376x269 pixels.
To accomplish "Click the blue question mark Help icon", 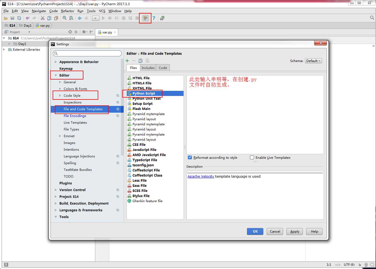I will pyautogui.click(x=154, y=18).
